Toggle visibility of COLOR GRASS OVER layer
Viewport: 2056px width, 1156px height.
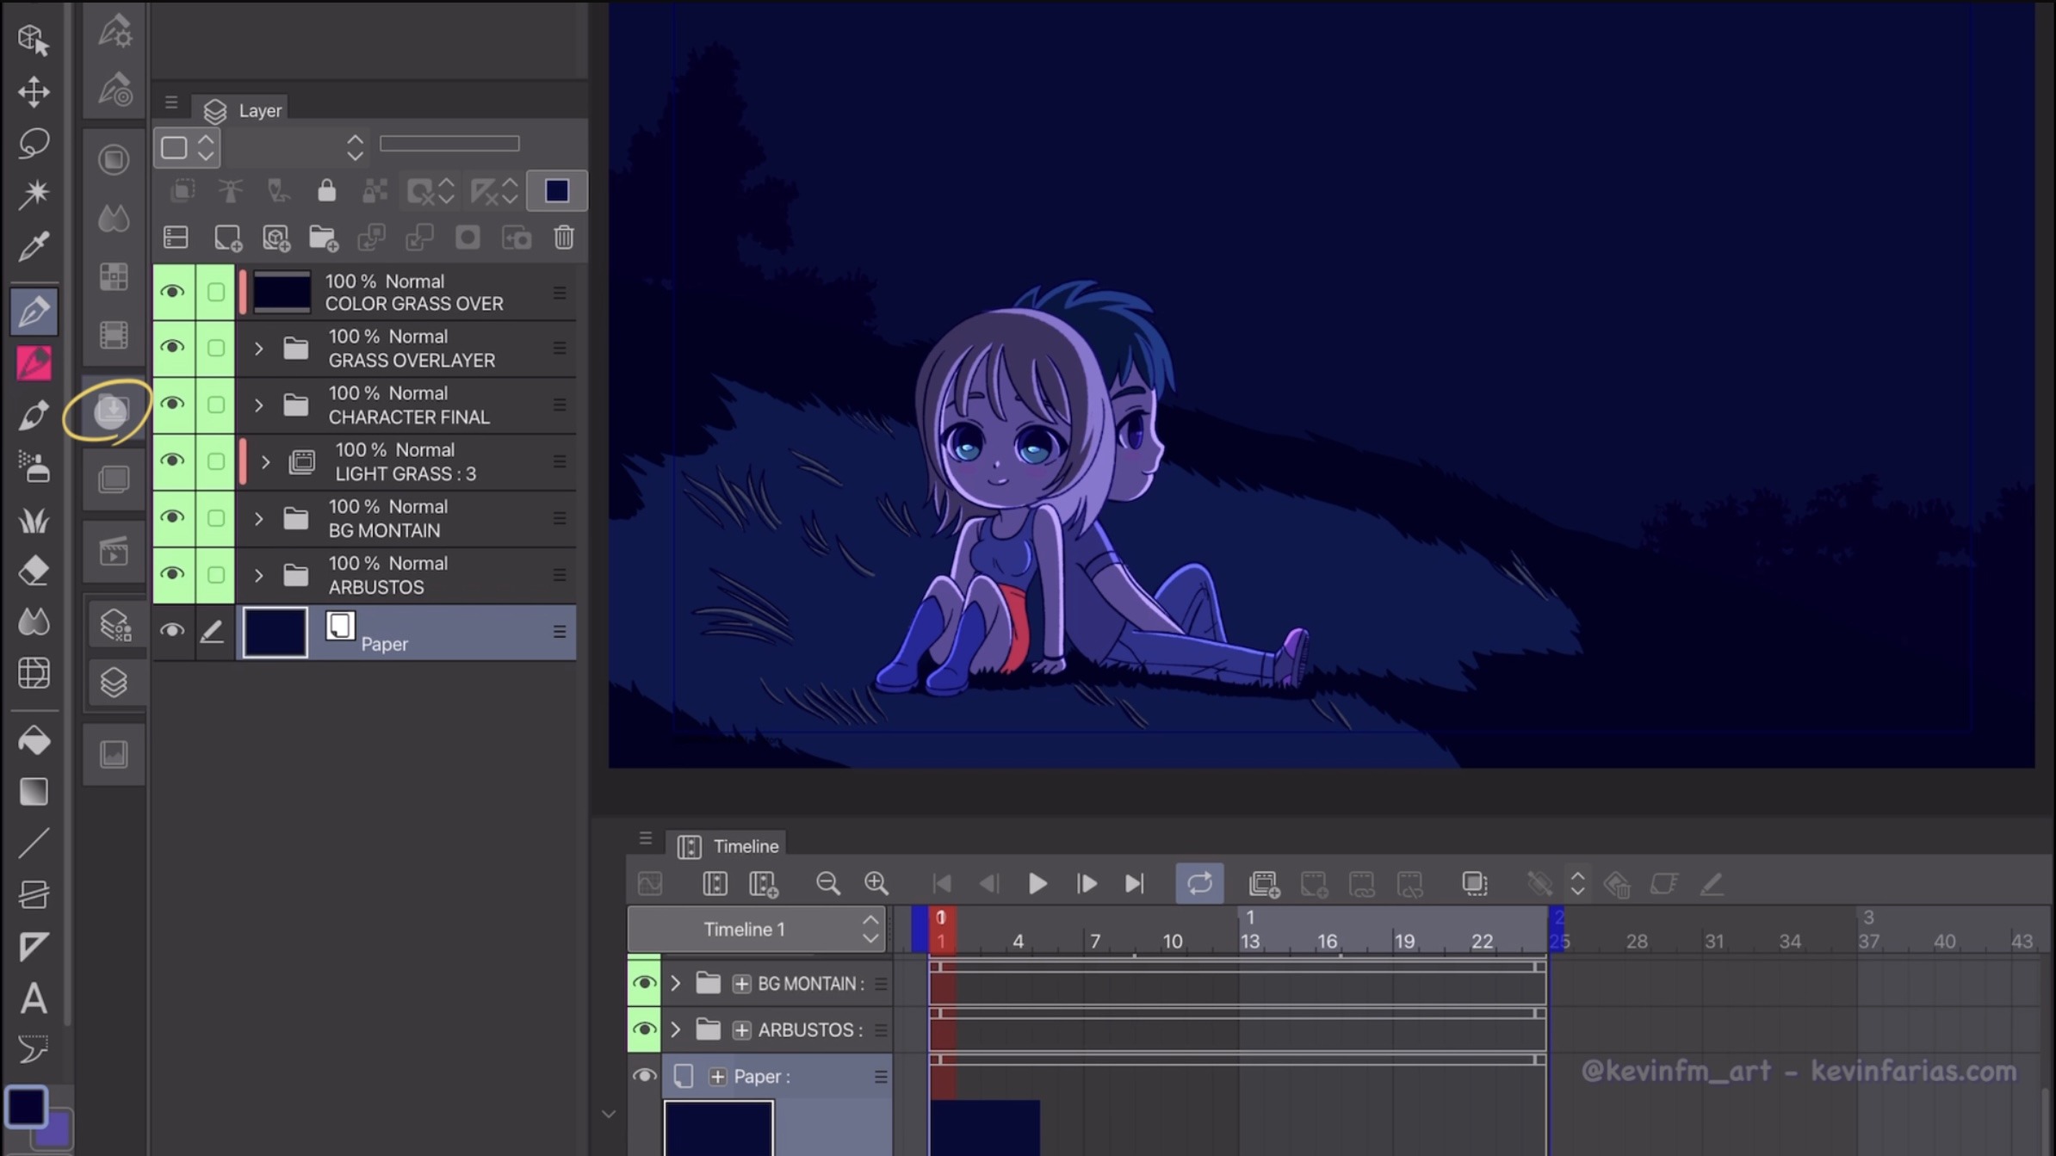[x=173, y=292]
